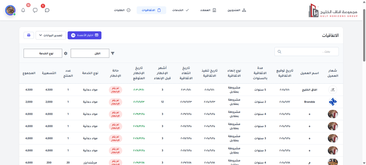366x165 pixels.
Task: Click the لم يتم الإخطار badge in افاق الخليج row
Action: coord(115,89)
